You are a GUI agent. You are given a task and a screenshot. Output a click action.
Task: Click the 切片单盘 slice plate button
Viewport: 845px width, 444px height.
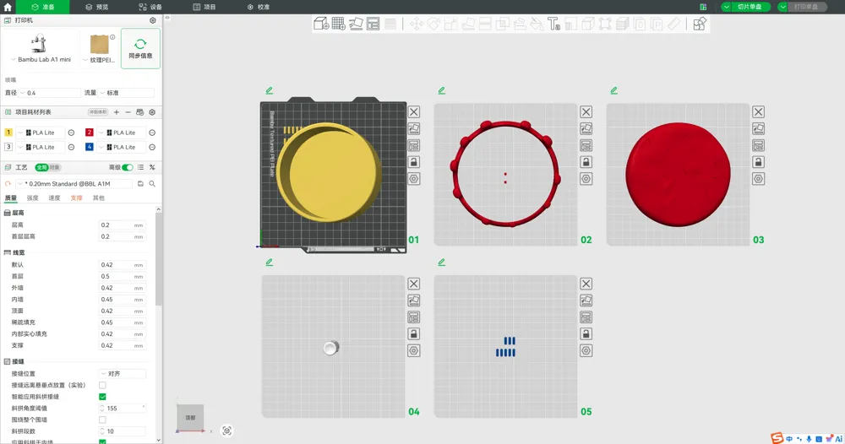coord(750,7)
